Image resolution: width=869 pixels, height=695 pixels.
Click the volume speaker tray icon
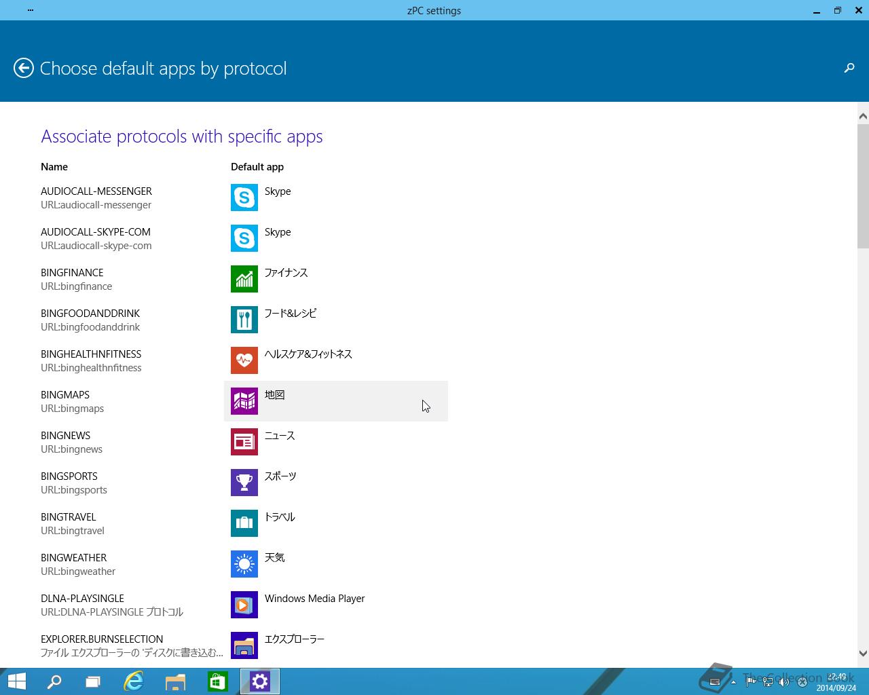click(x=785, y=682)
